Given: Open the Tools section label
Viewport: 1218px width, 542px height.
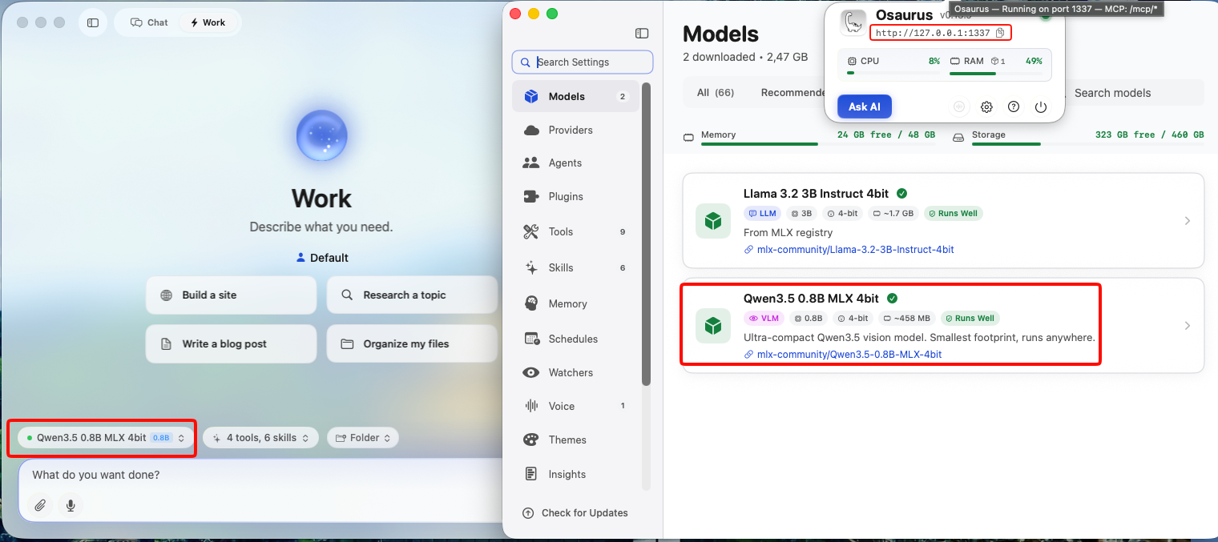Looking at the screenshot, I should pos(561,231).
